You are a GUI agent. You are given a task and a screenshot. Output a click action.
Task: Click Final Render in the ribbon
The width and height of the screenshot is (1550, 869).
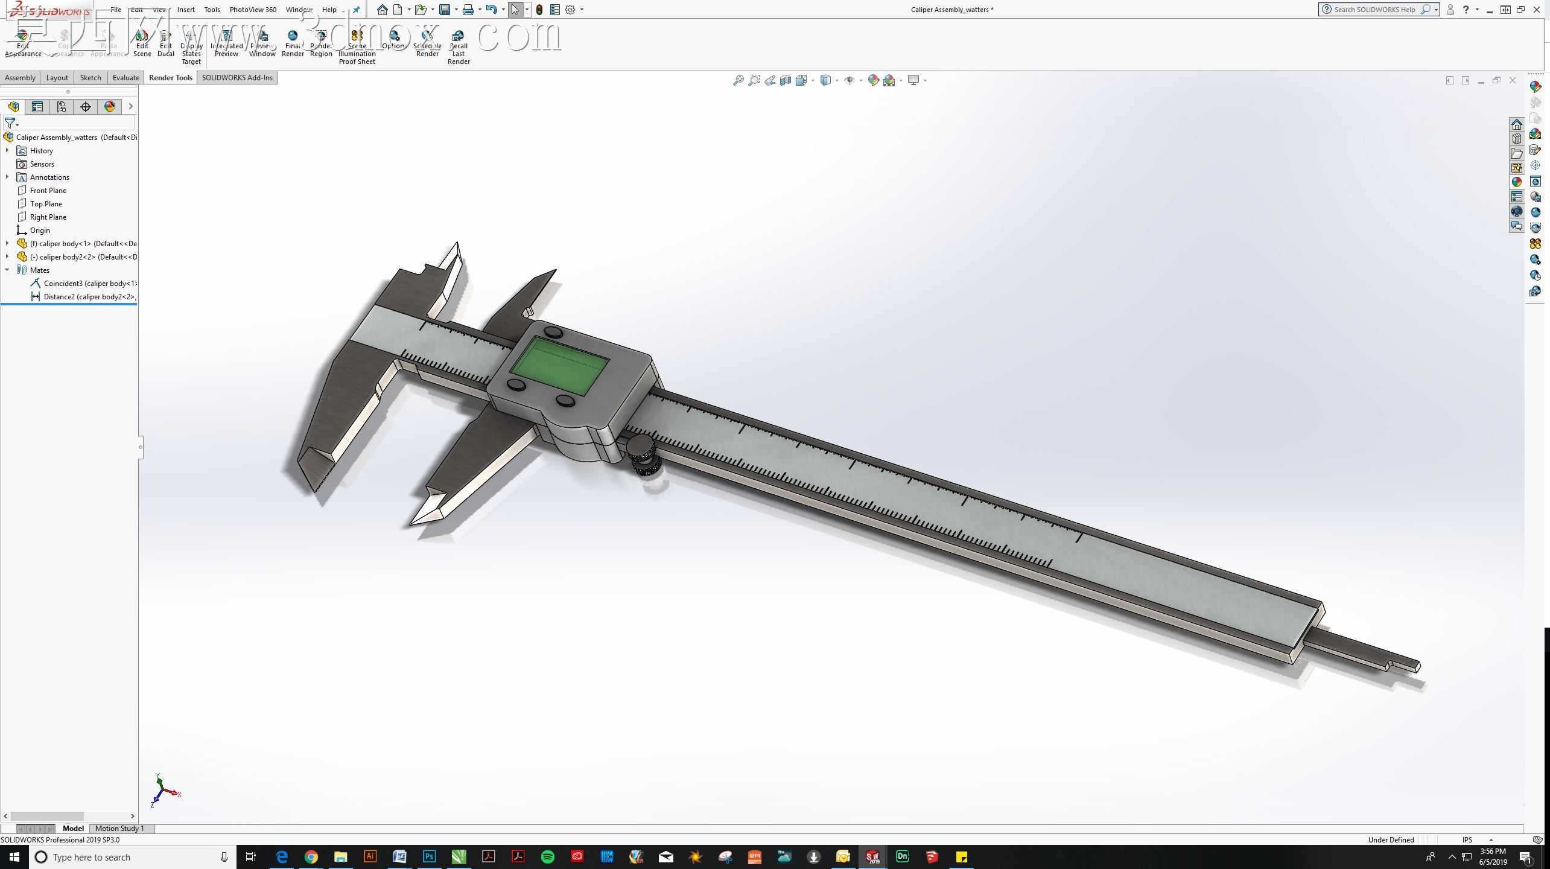tap(293, 43)
